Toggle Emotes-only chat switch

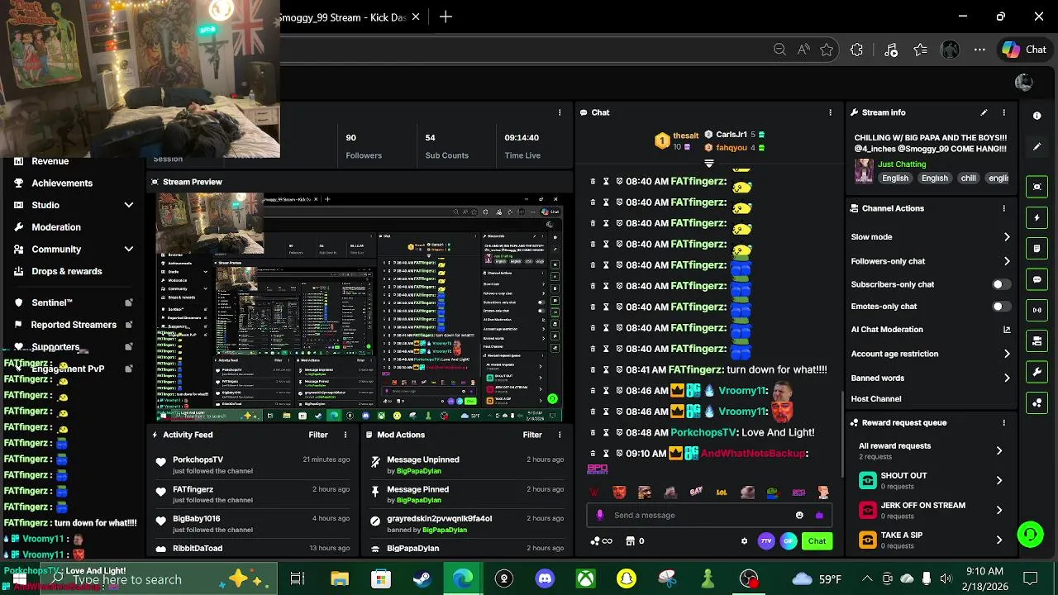[x=1001, y=307]
